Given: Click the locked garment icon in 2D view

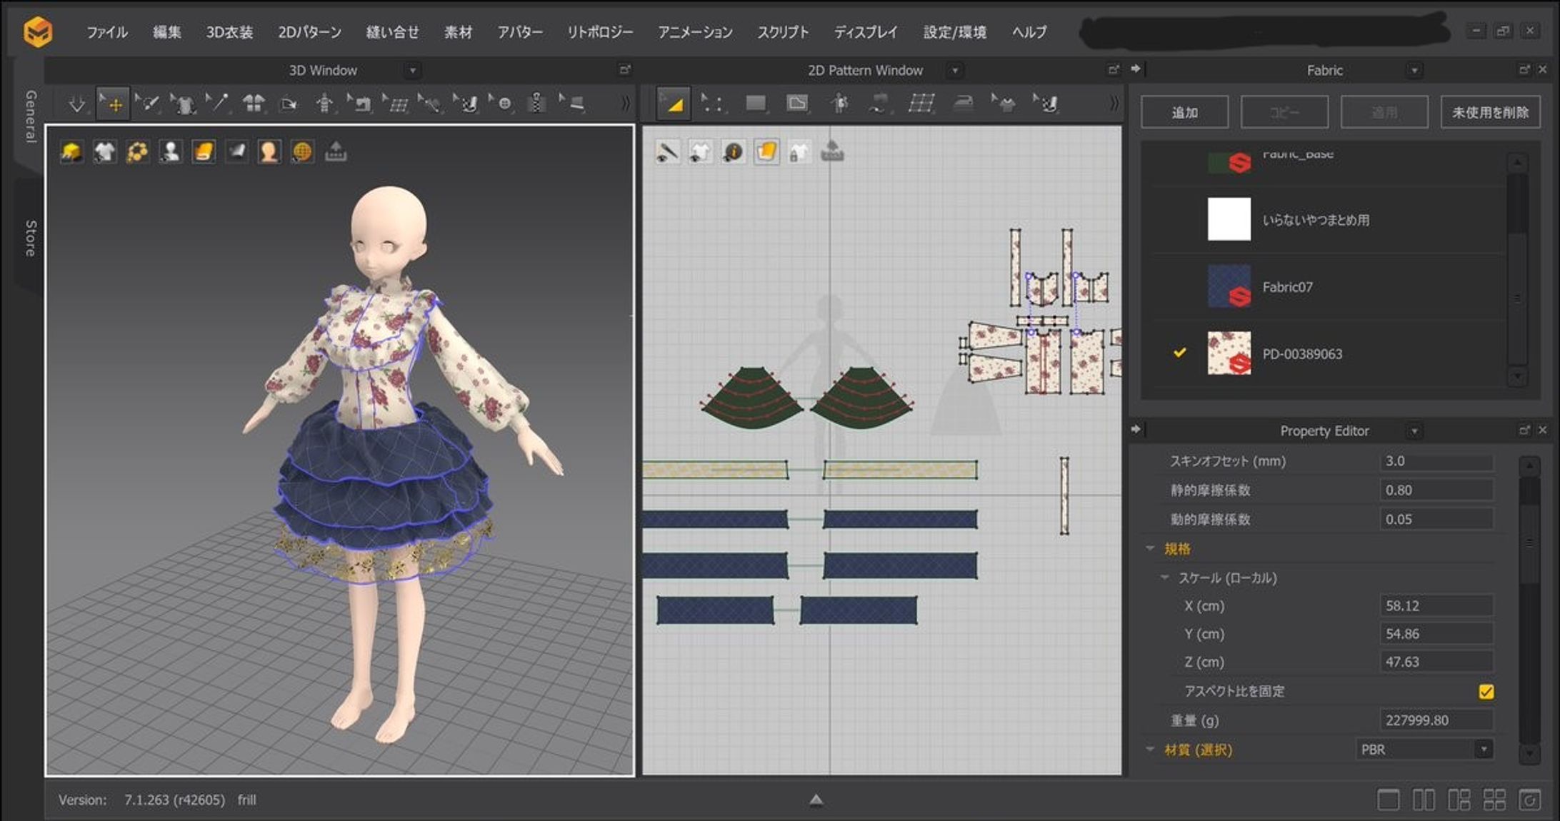Looking at the screenshot, I should pos(799,152).
